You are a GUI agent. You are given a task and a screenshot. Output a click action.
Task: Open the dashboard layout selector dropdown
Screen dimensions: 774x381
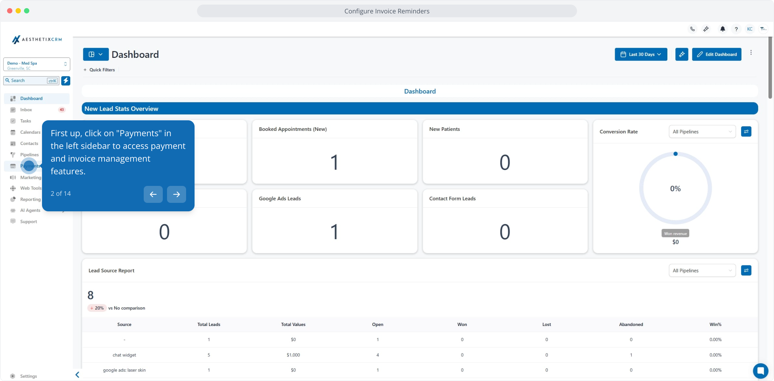(96, 54)
